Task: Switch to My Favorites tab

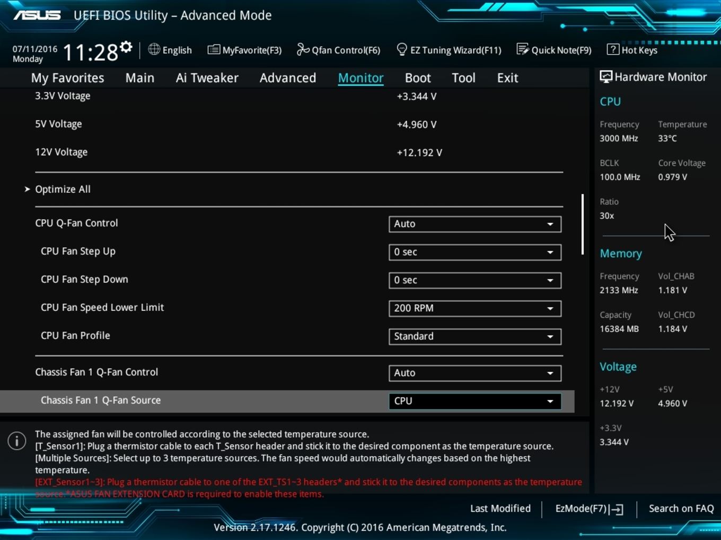Action: click(x=68, y=78)
